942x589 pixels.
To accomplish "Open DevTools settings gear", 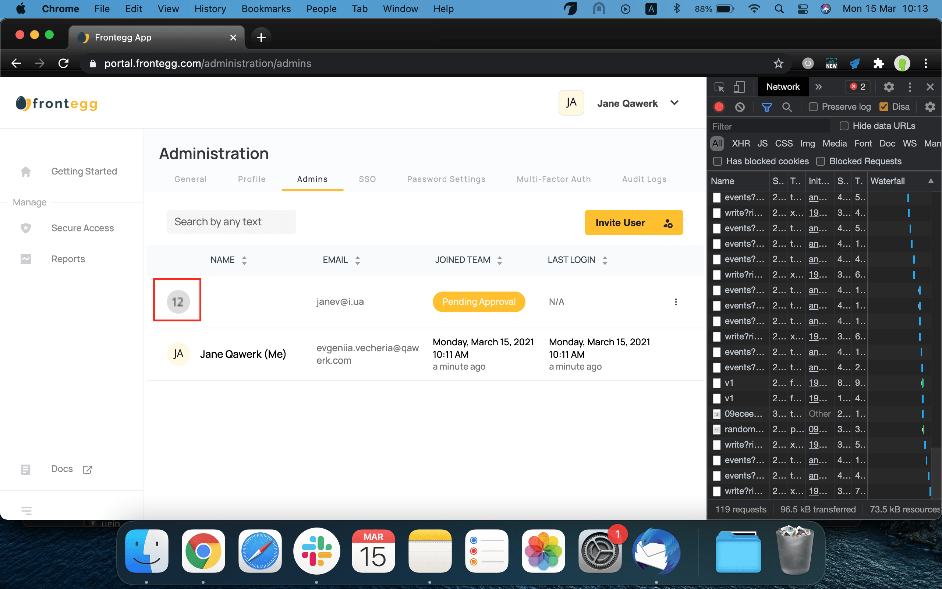I will coord(889,87).
